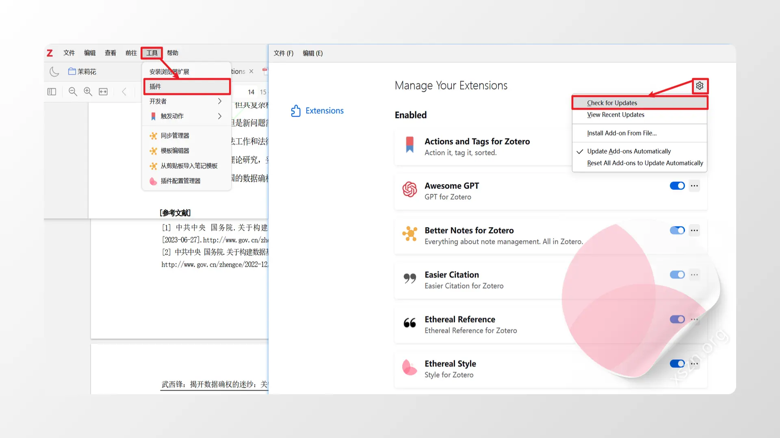Choose Install Add-on From File...
This screenshot has height=438, width=780.
click(x=639, y=133)
